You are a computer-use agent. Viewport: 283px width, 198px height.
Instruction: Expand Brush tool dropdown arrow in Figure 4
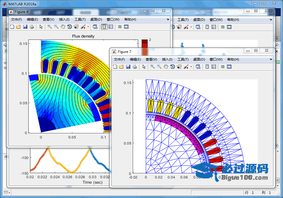tap(88, 27)
